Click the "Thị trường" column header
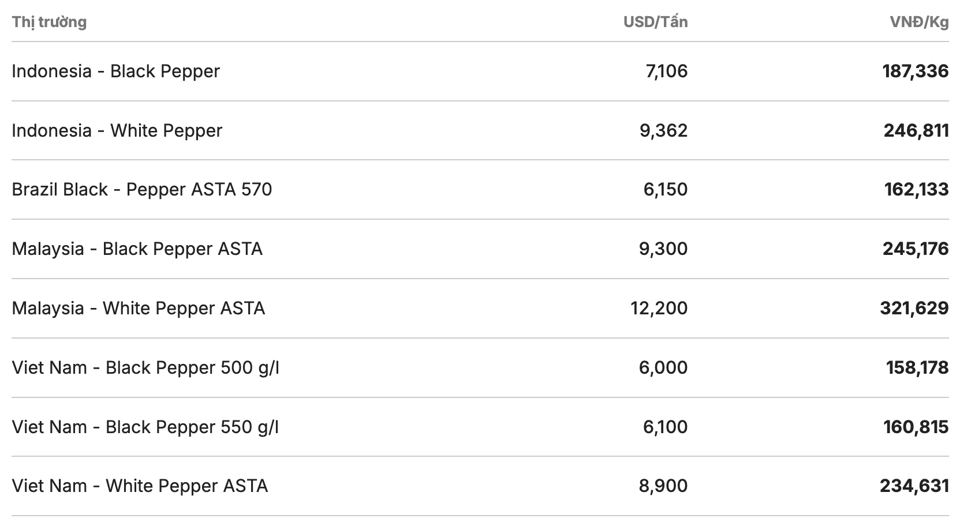The height and width of the screenshot is (526, 971). click(x=49, y=22)
